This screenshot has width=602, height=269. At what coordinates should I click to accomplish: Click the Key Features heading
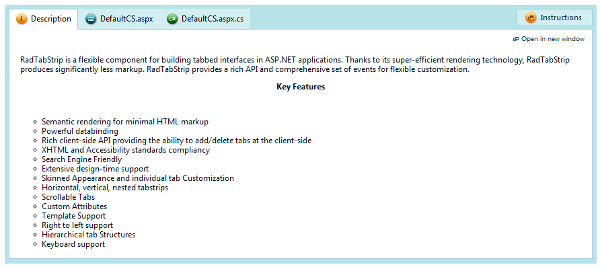point(301,87)
